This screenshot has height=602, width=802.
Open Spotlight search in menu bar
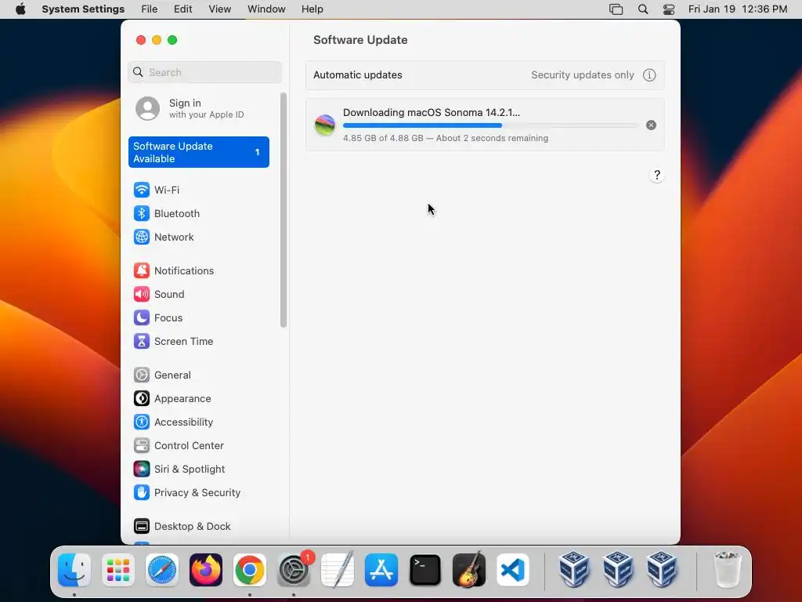(643, 9)
